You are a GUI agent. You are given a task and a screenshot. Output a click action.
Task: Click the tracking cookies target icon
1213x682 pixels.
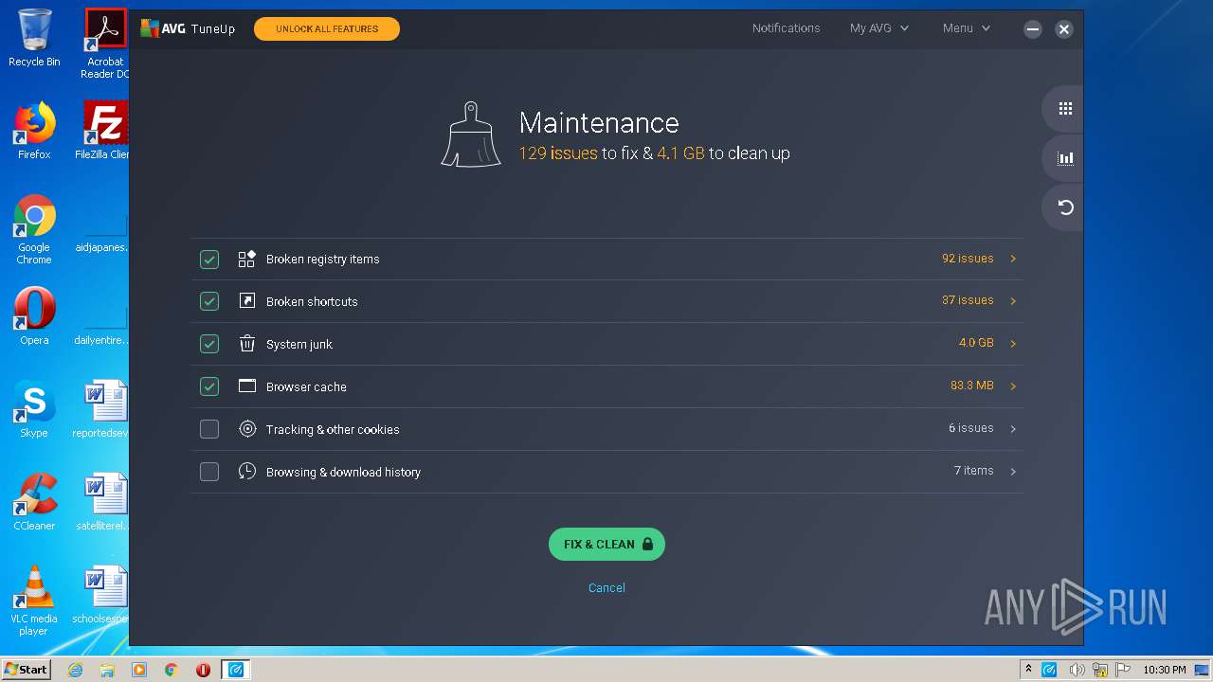[x=247, y=429]
